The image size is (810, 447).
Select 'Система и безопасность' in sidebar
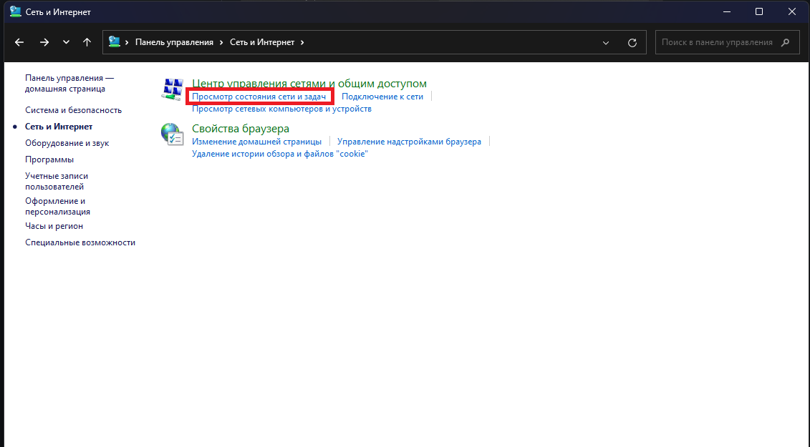pyautogui.click(x=73, y=110)
